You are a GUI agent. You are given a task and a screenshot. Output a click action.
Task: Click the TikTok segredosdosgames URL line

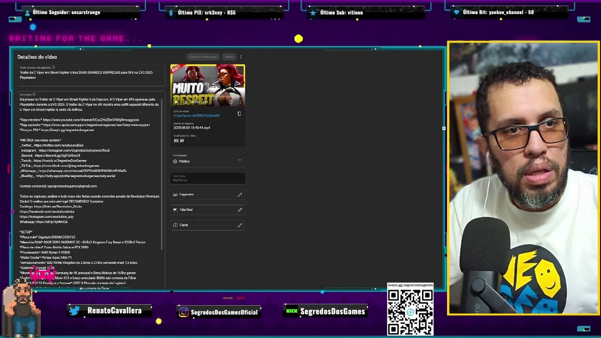[60, 166]
